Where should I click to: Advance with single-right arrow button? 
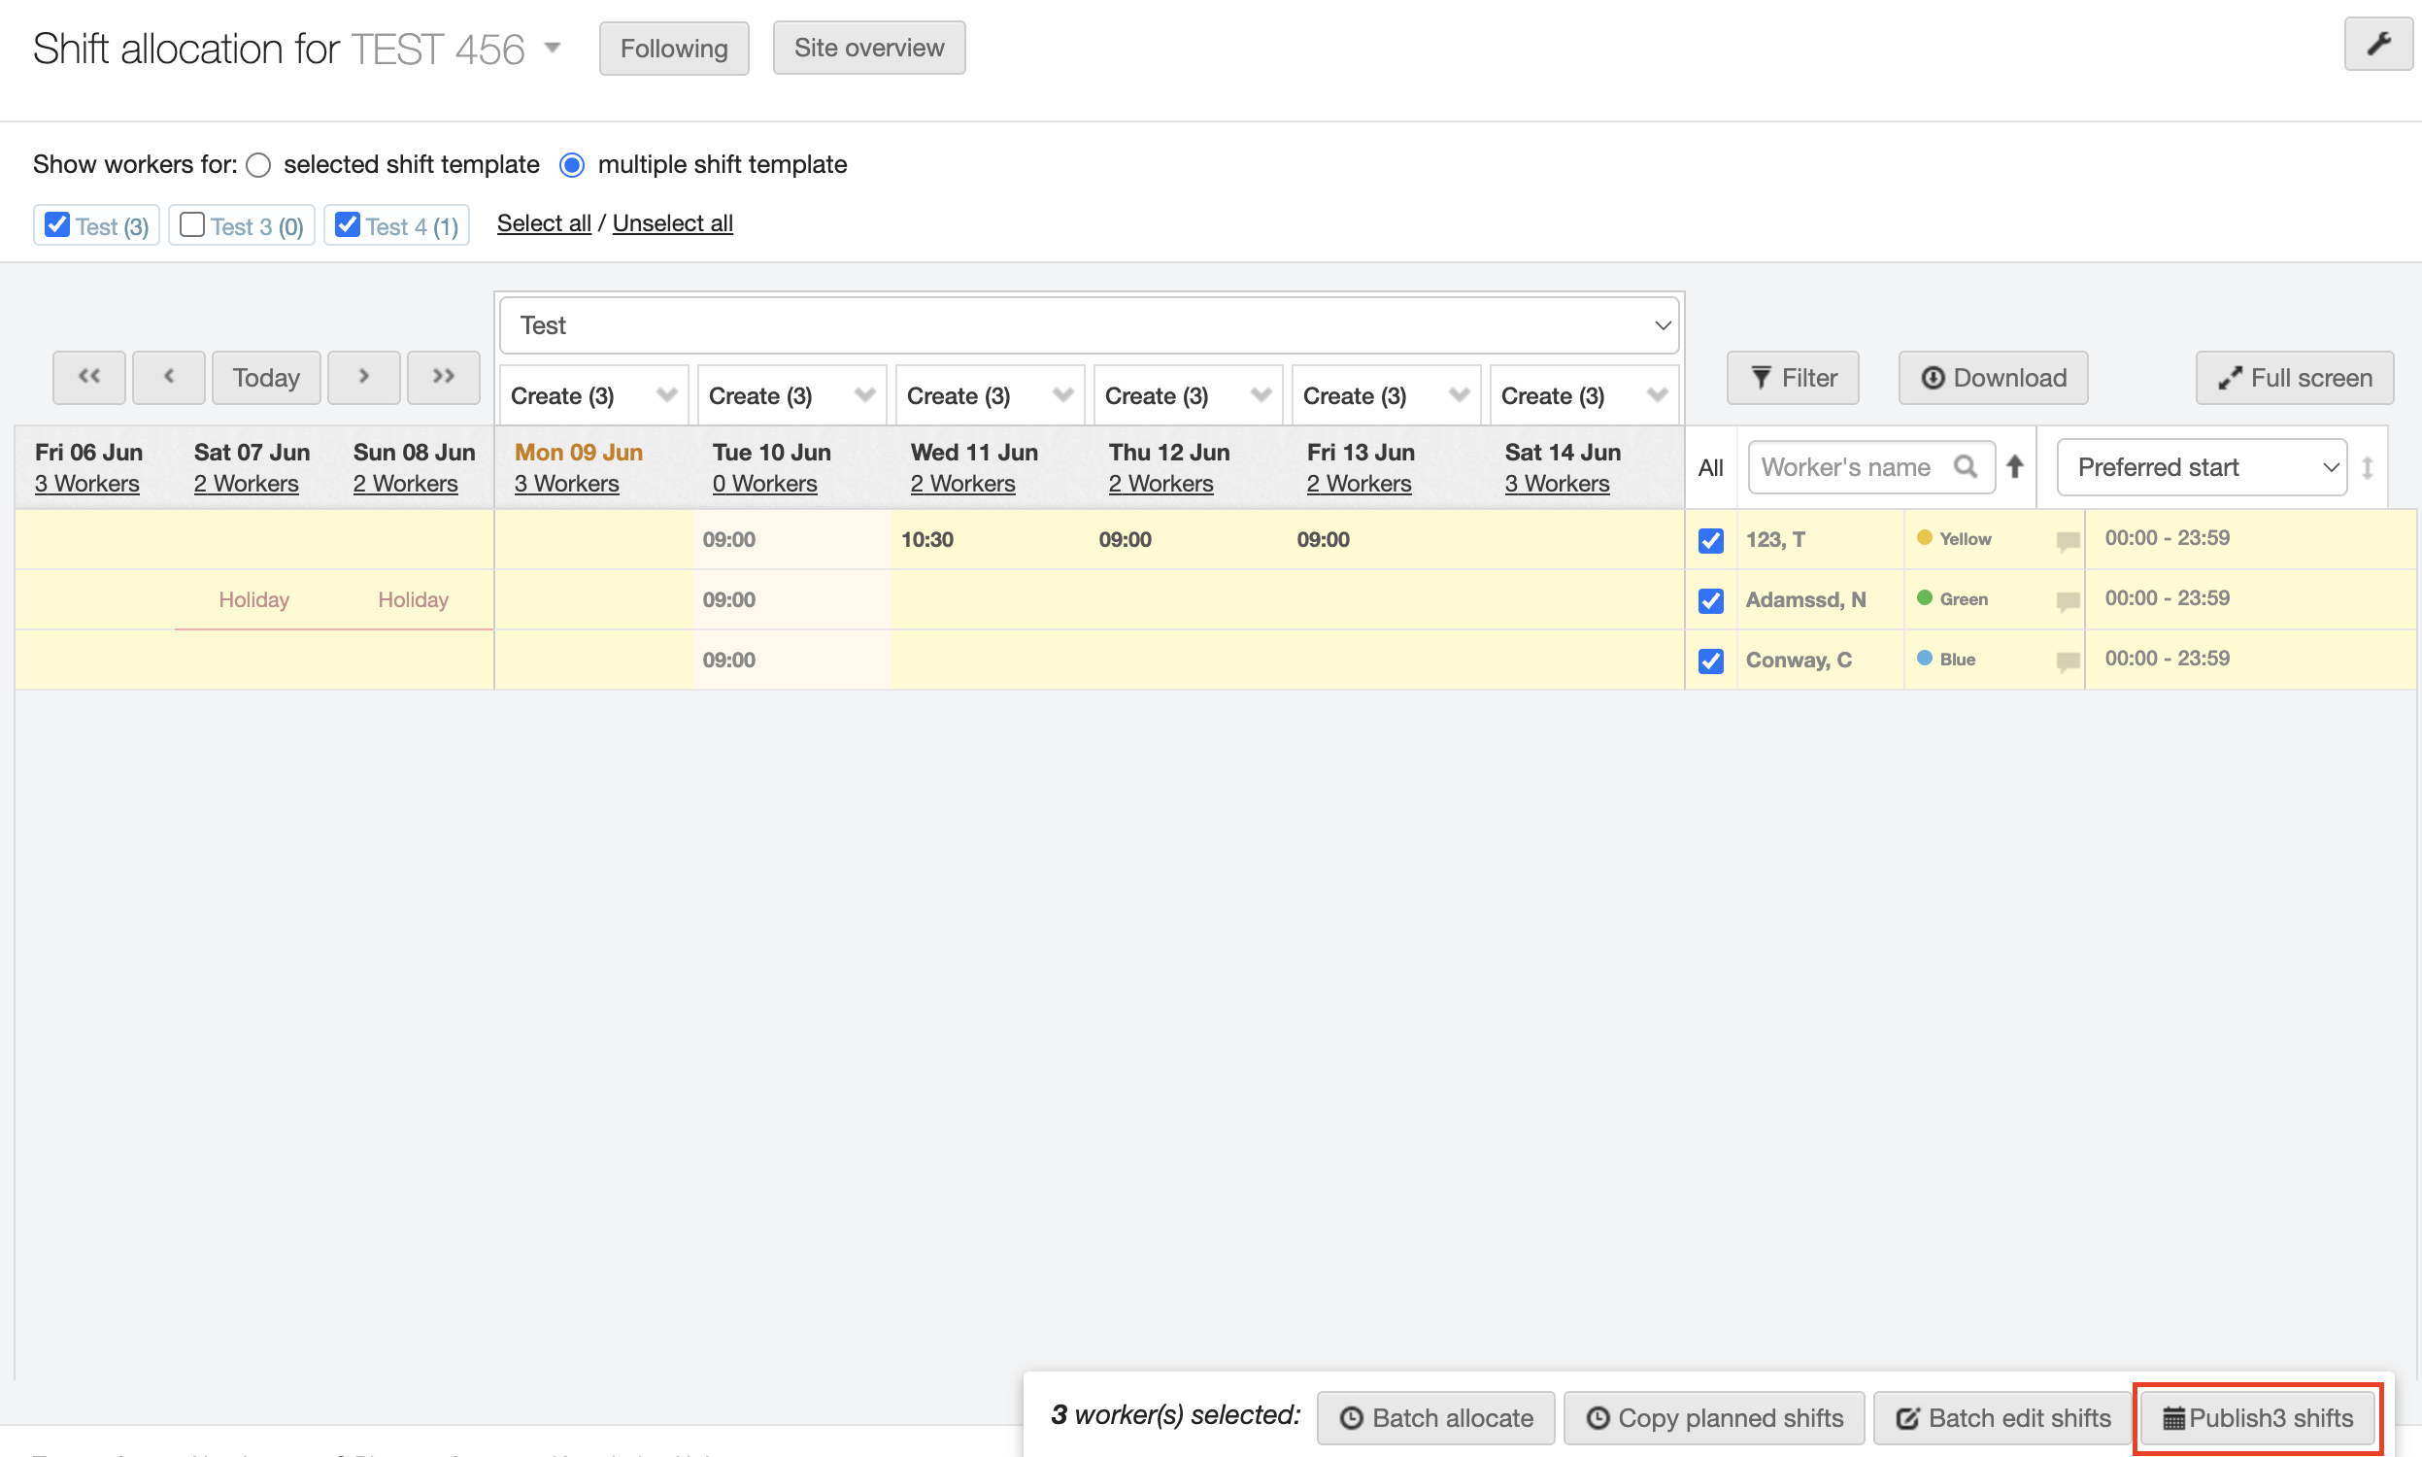coord(363,377)
